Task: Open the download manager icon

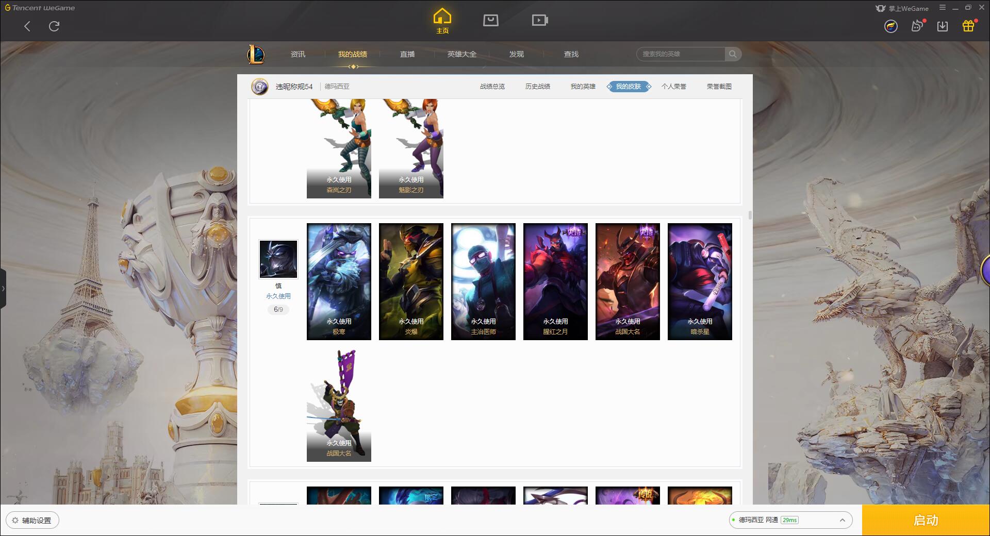Action: (x=943, y=26)
